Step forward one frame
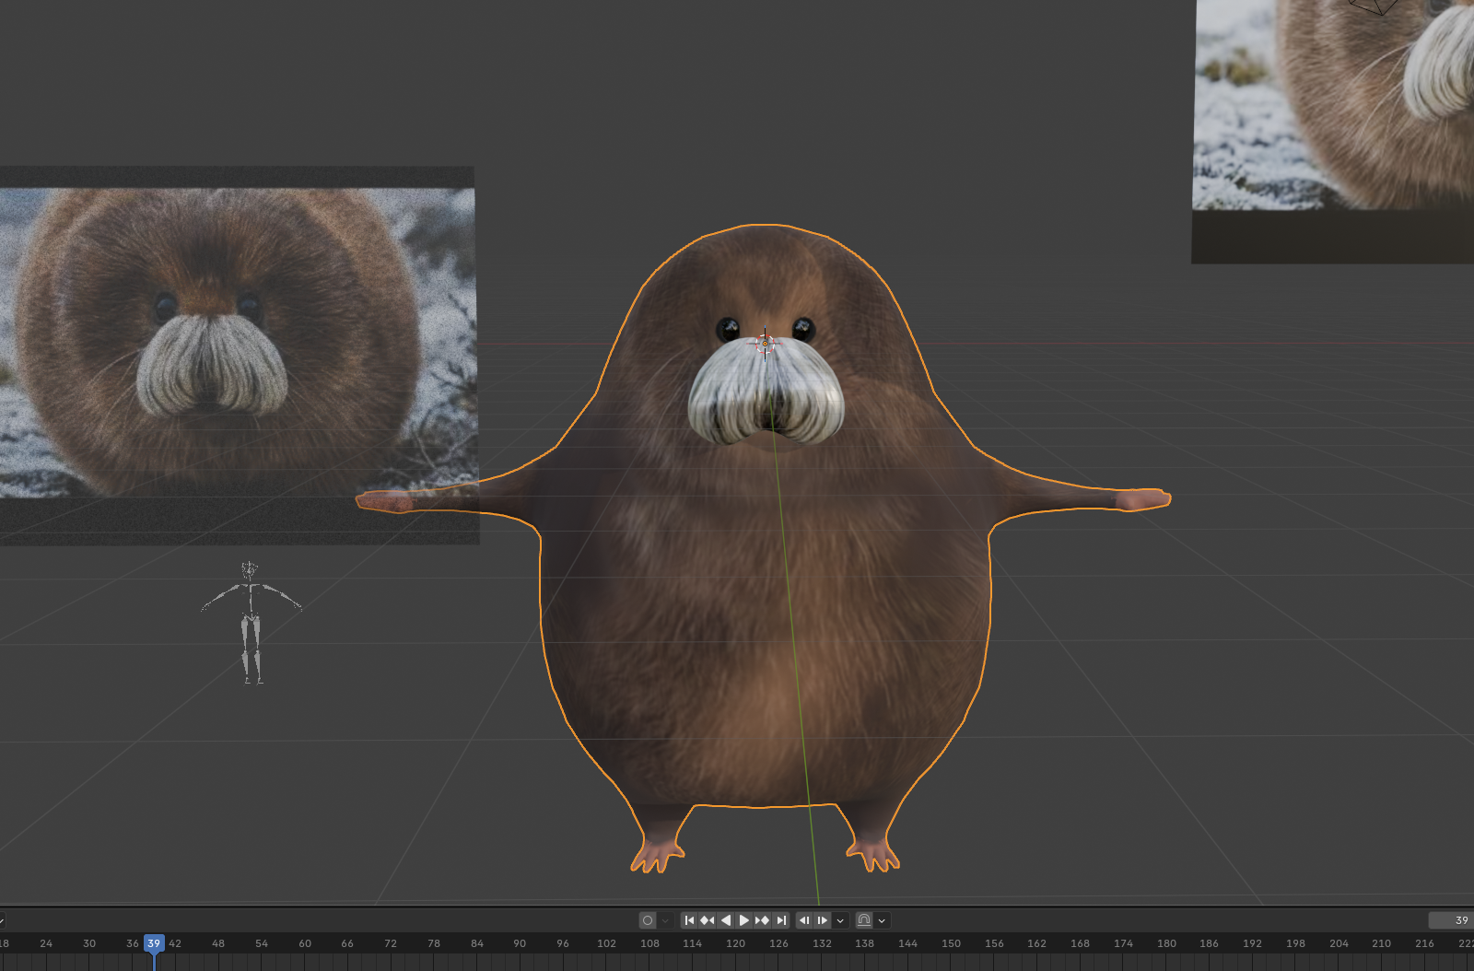Screen dimensions: 1474x971 [x=823, y=920]
